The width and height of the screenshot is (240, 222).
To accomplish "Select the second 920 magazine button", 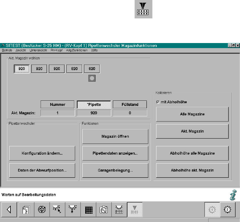I will coord(39,69).
